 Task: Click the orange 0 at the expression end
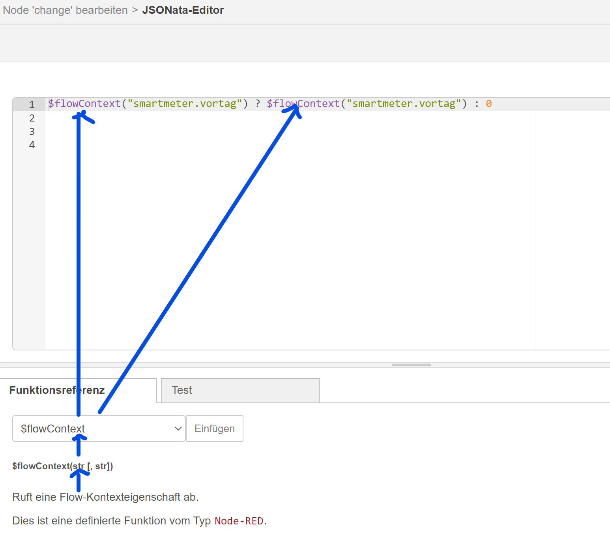(x=488, y=104)
